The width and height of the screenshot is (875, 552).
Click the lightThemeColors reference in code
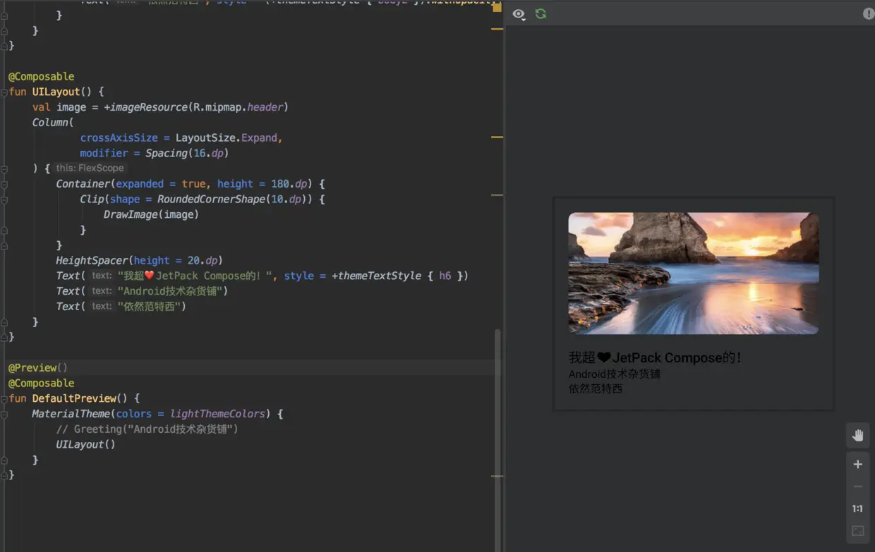click(217, 414)
